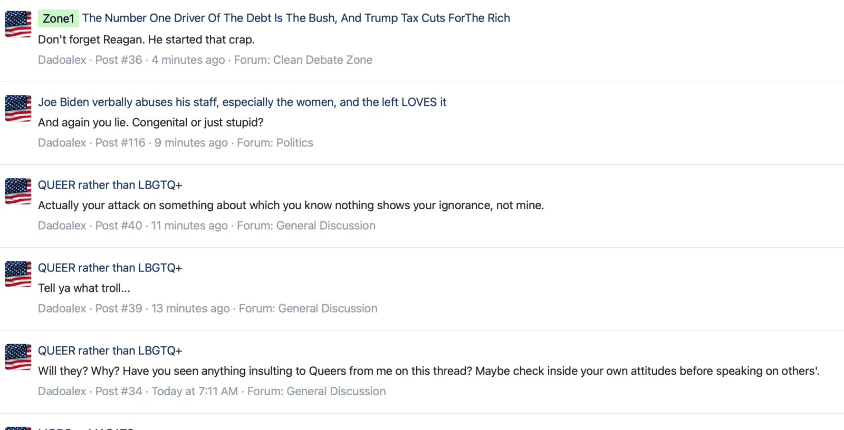Viewport: 844px width, 430px height.
Task: Click the flag avatar beside Post #36
Action: click(18, 24)
